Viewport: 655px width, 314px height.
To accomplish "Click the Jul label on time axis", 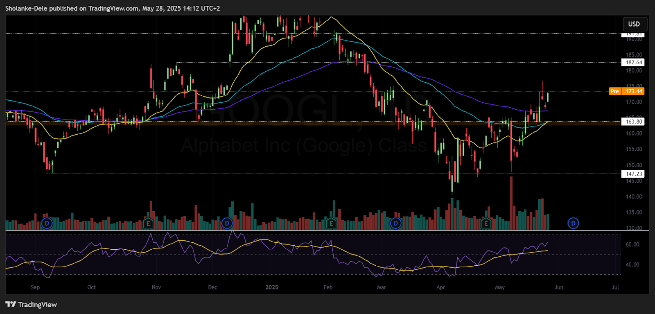I will click(615, 287).
